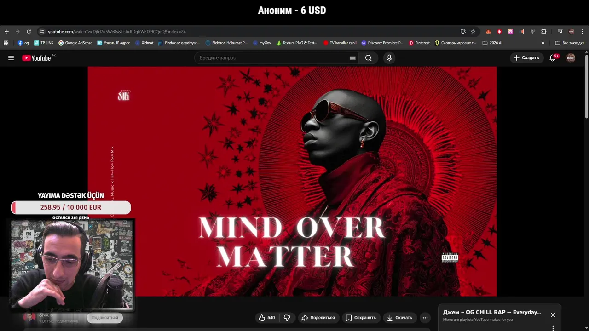Open the Google apps grid in the bookmarks bar
Image resolution: width=589 pixels, height=331 pixels.
(6, 43)
